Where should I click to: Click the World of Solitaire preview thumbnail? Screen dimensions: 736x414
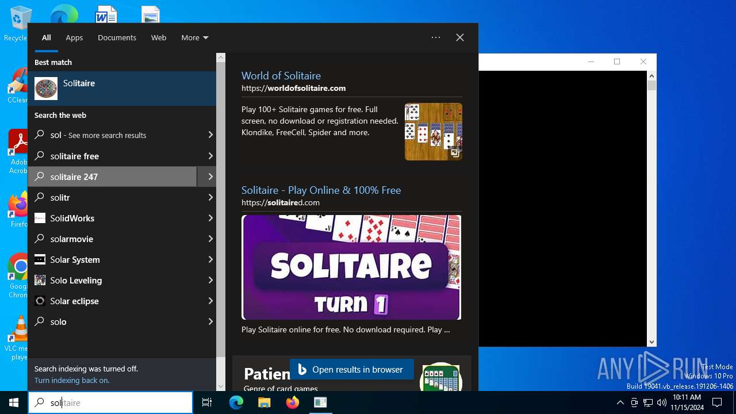click(434, 132)
